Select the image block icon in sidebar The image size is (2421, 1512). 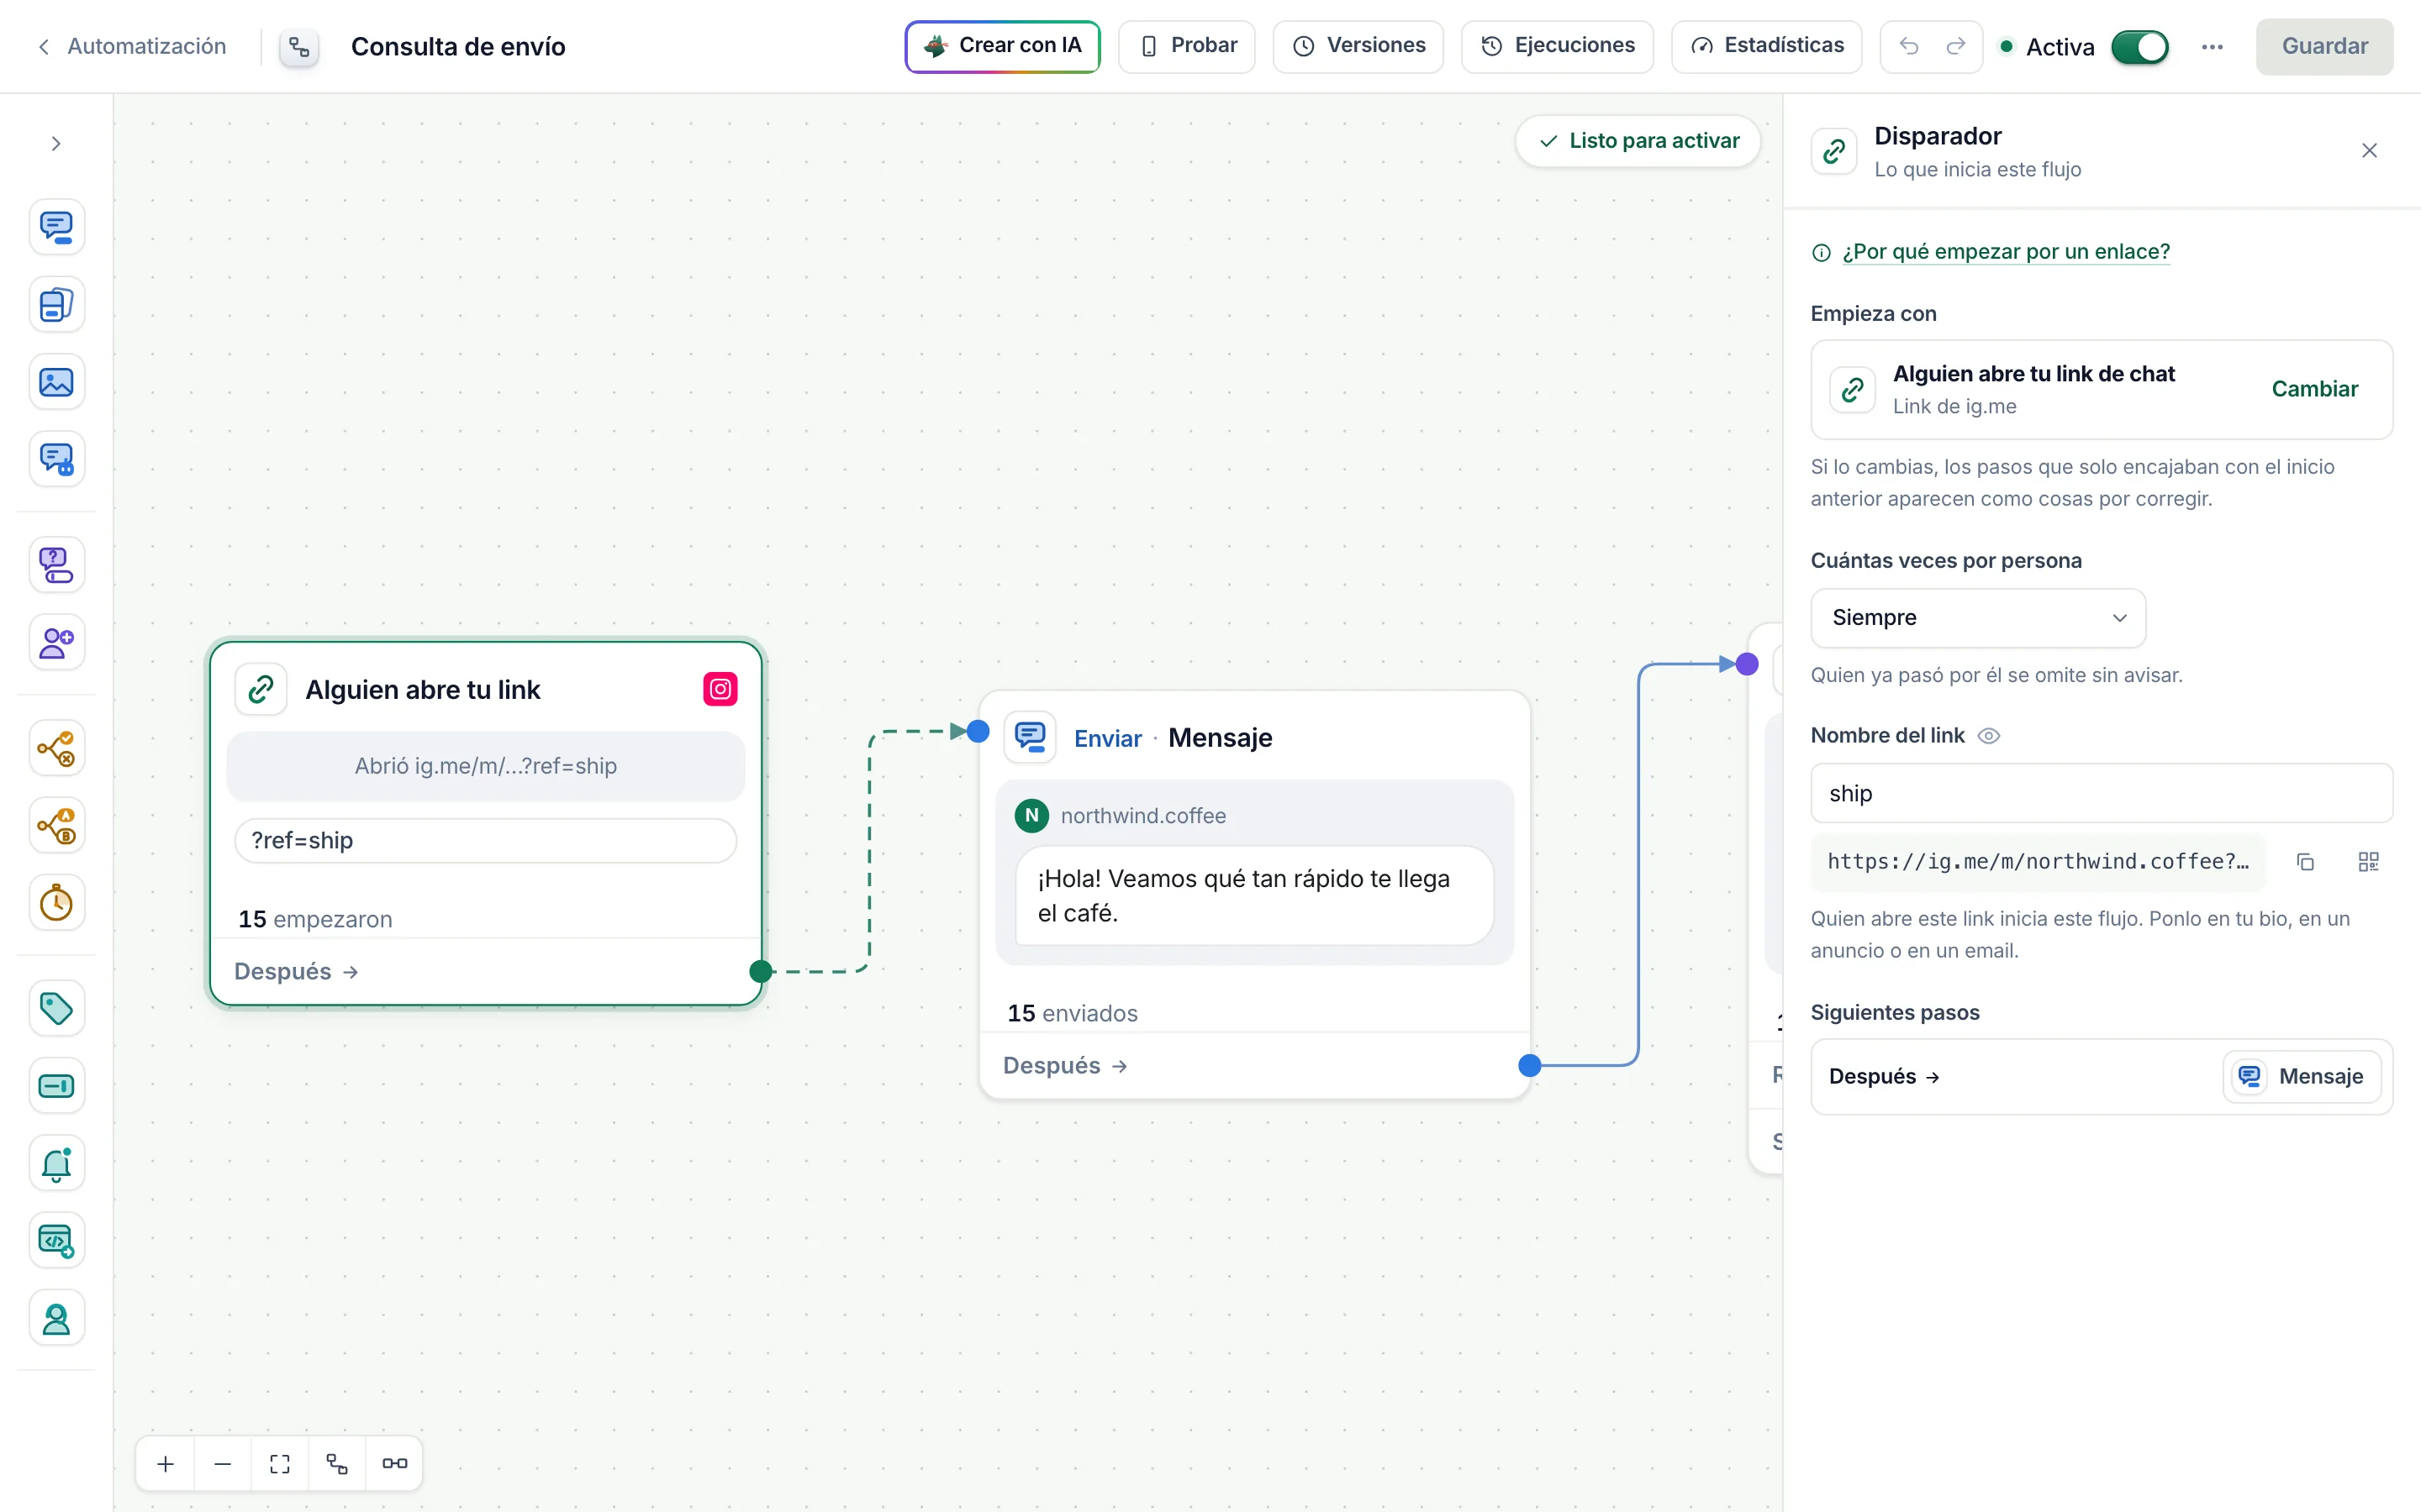[57, 382]
